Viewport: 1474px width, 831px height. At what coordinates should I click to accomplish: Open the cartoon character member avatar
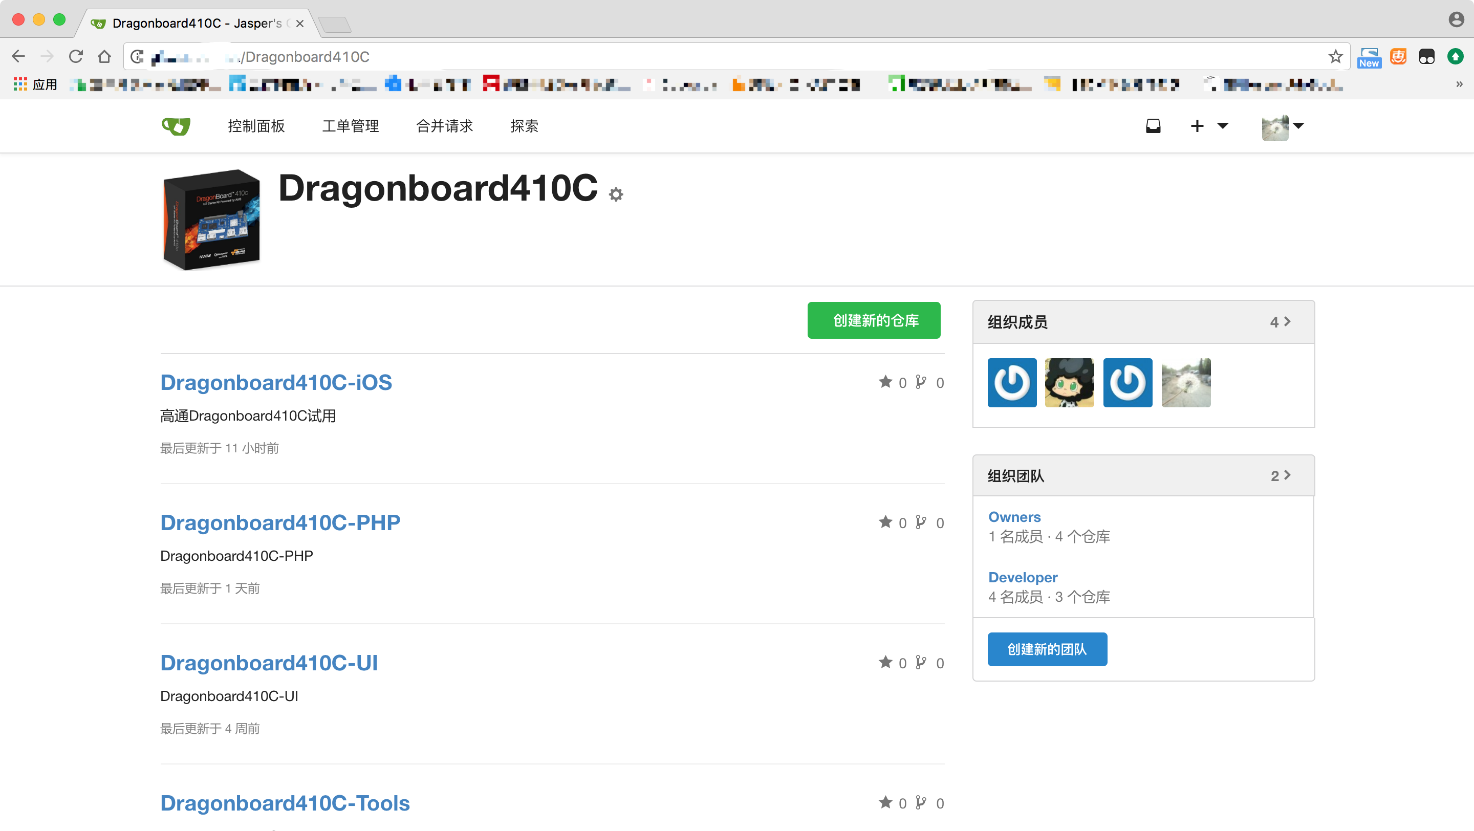point(1070,383)
